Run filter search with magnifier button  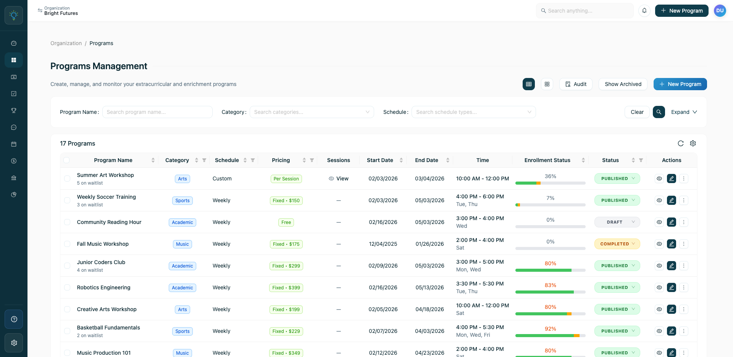tap(659, 112)
